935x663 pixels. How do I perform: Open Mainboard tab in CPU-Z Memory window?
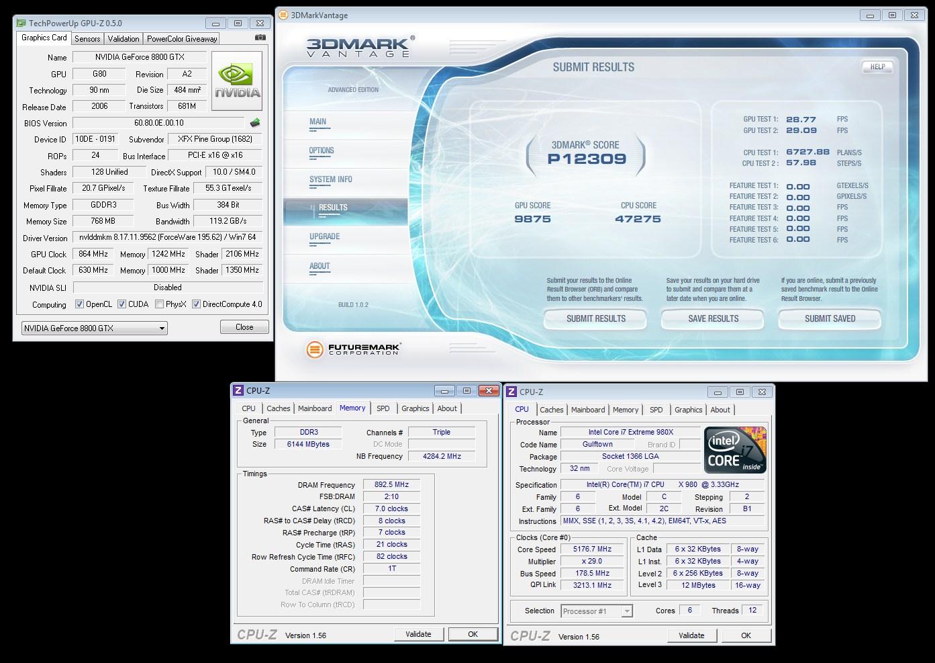pyautogui.click(x=315, y=408)
